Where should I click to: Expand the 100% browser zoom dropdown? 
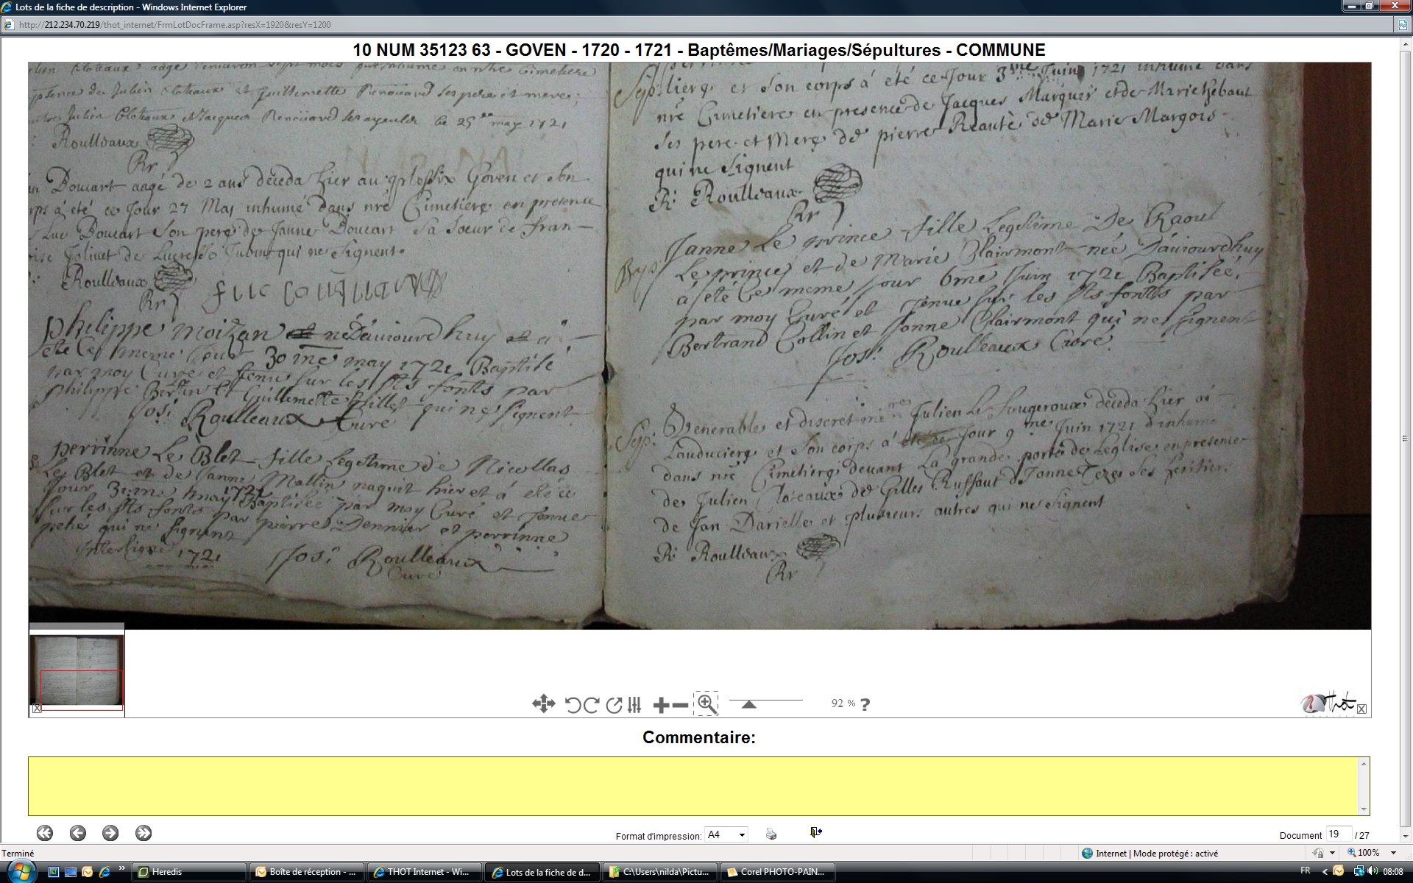[x=1393, y=853]
